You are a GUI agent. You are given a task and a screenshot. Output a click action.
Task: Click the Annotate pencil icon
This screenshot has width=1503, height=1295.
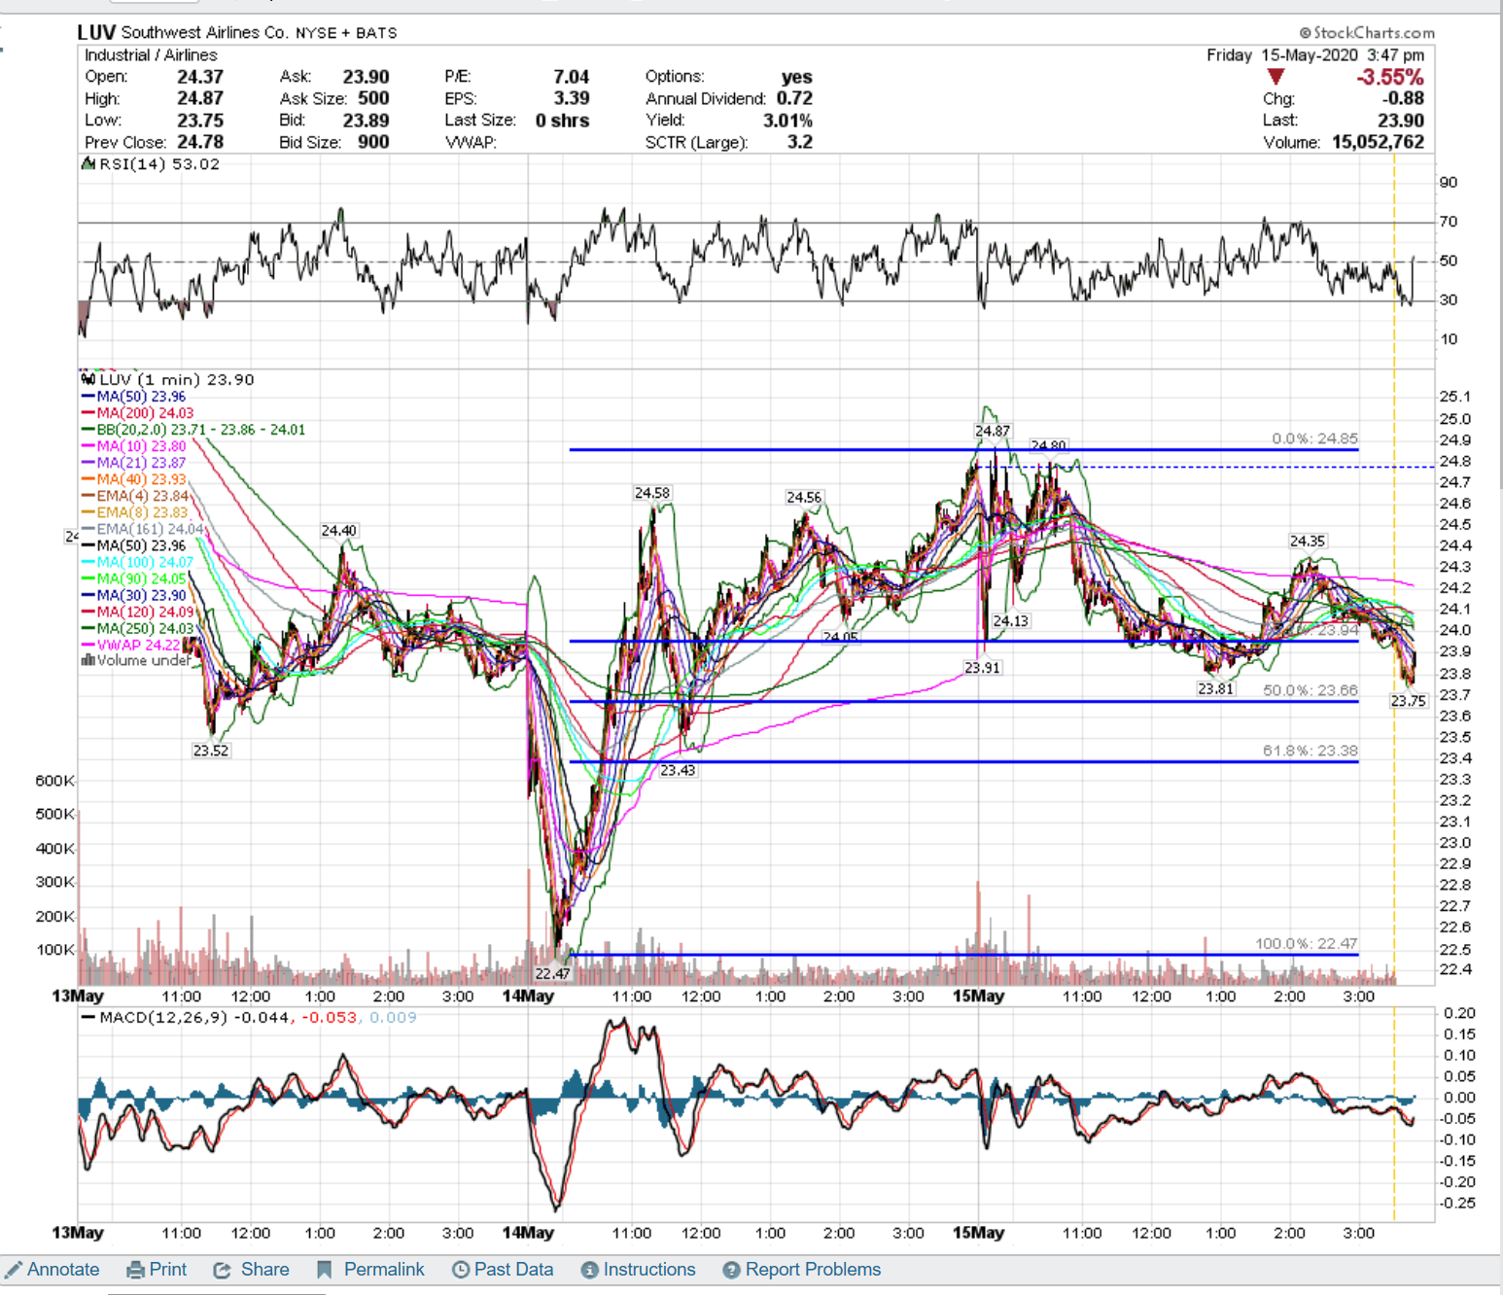coord(13,1271)
